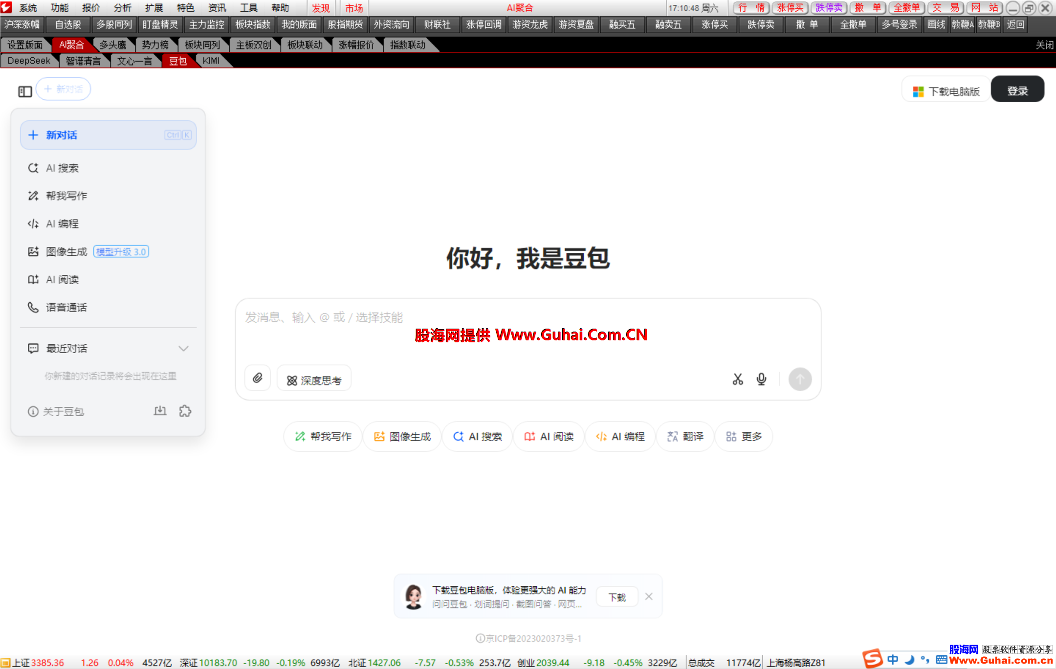Open the 功能 menu

(x=60, y=8)
